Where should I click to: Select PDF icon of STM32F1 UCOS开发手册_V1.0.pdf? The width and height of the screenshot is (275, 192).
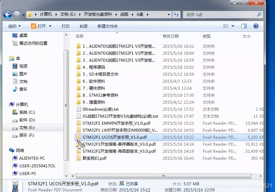79,137
